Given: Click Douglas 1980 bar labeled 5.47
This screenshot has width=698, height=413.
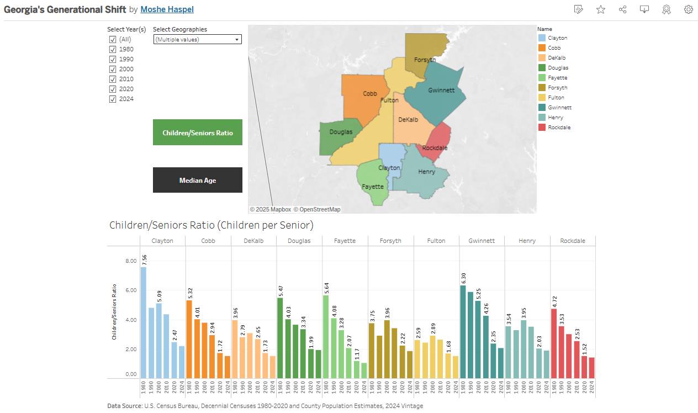Looking at the screenshot, I should pos(280,338).
